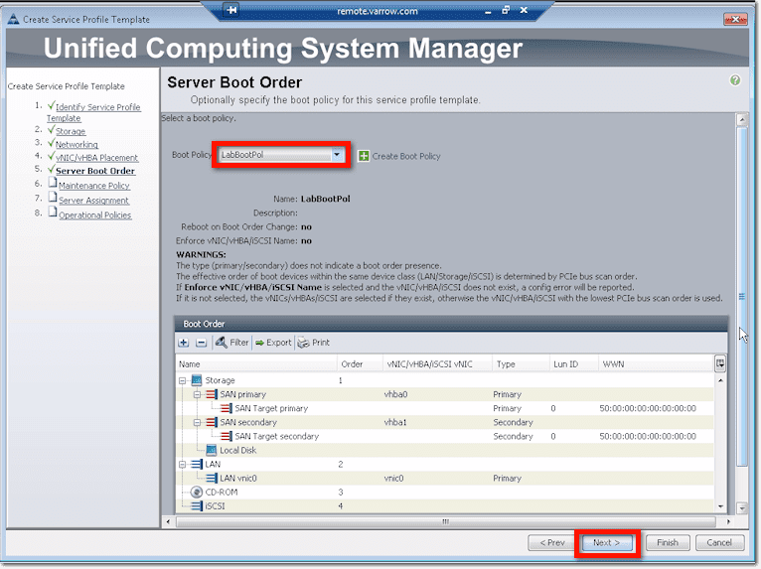Close the Create Service Profile Template dialog

coord(736,19)
